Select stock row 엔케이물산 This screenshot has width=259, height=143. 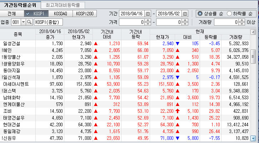click(x=125, y=104)
